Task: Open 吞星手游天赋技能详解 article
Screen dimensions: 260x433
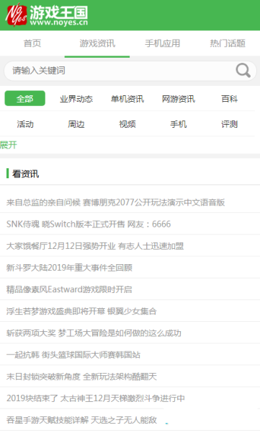Action: pyautogui.click(x=81, y=420)
